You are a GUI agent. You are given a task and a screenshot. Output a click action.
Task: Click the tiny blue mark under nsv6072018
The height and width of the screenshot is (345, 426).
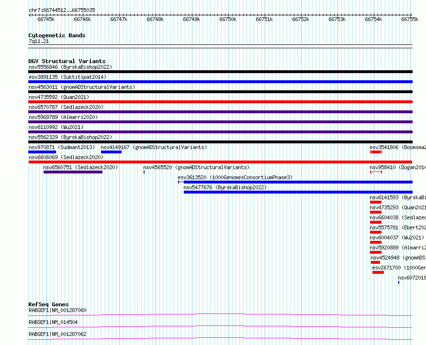(x=399, y=282)
